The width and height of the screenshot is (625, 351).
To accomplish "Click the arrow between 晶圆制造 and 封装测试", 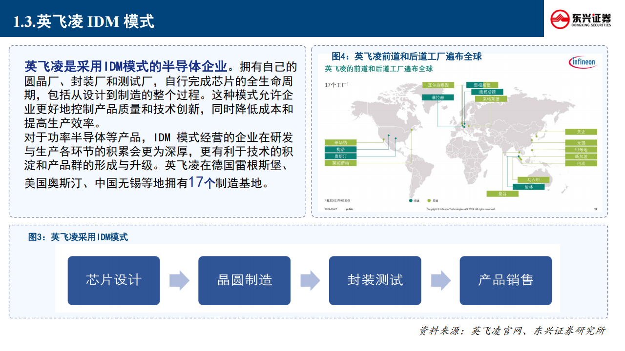I will point(310,280).
